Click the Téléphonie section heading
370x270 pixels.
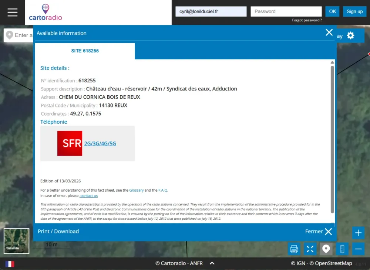point(54,122)
